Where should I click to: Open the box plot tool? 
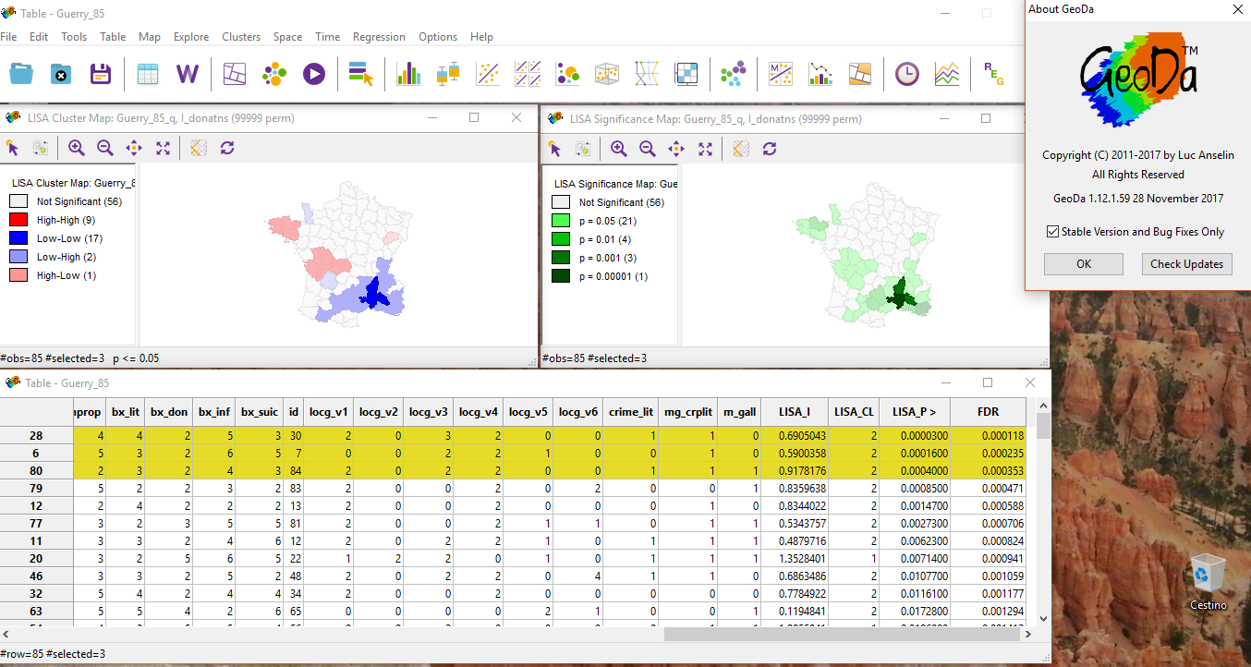447,74
